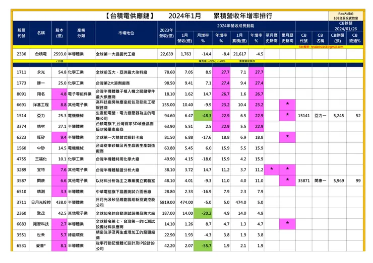Click the 世禾 name cell
The width and height of the screenshot is (373, 263).
coord(41,235)
